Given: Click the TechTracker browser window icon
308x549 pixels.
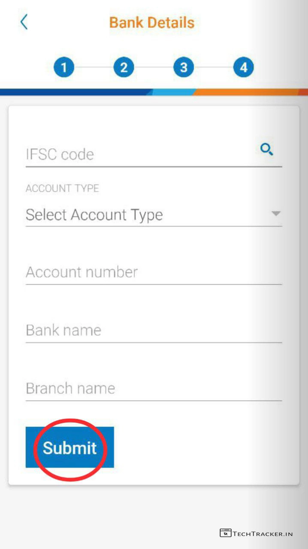Looking at the screenshot, I should (x=225, y=533).
